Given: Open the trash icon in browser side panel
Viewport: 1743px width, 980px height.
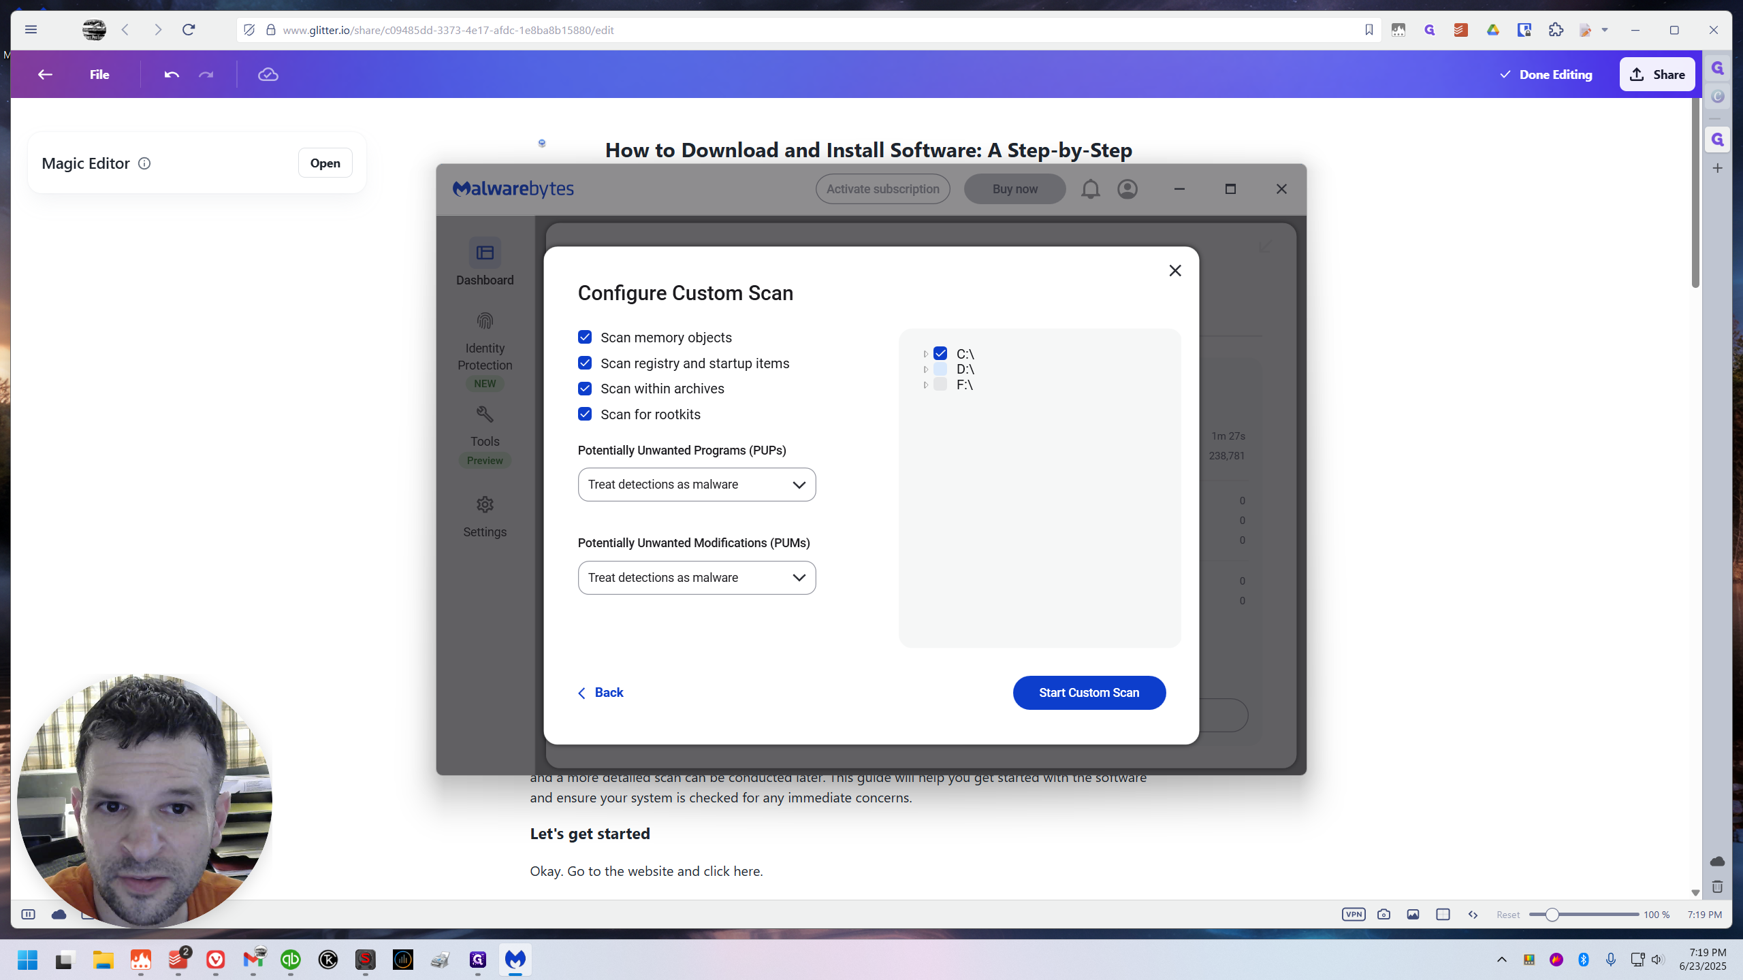Looking at the screenshot, I should [1717, 887].
